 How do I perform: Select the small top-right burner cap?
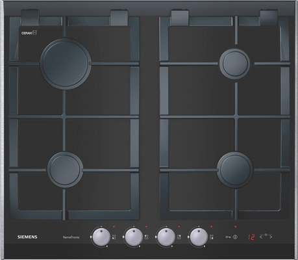point(235,64)
